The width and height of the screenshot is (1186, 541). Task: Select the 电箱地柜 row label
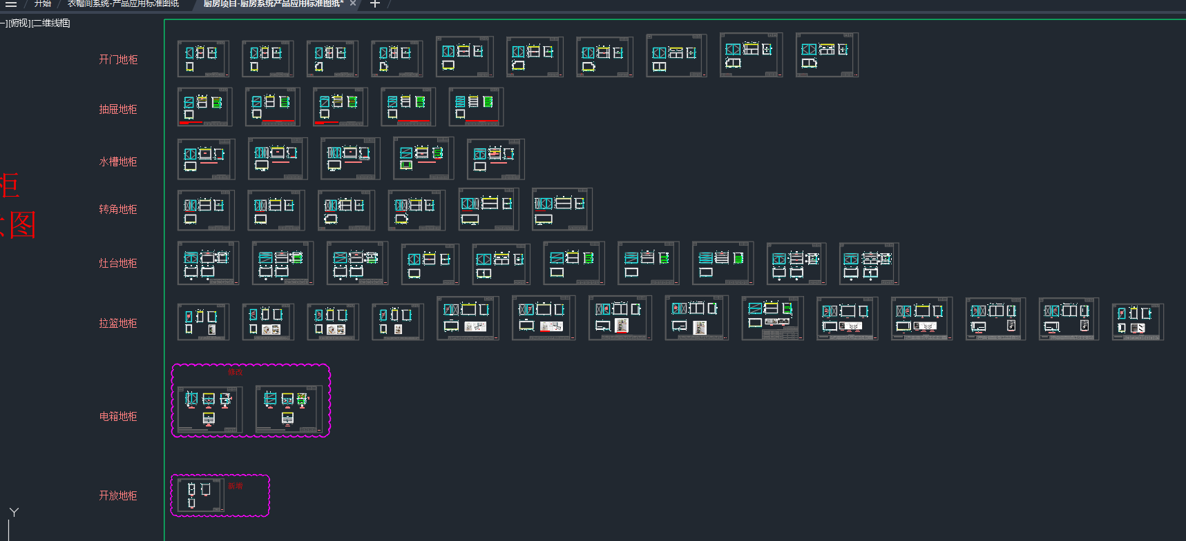pyautogui.click(x=118, y=417)
